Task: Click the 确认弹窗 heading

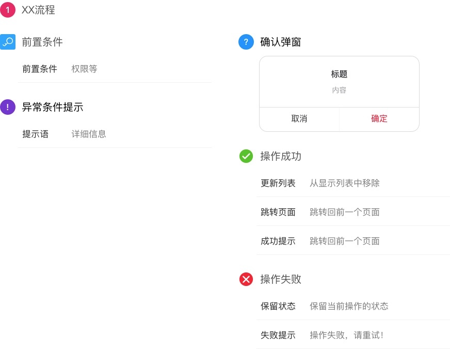Action: (x=280, y=42)
